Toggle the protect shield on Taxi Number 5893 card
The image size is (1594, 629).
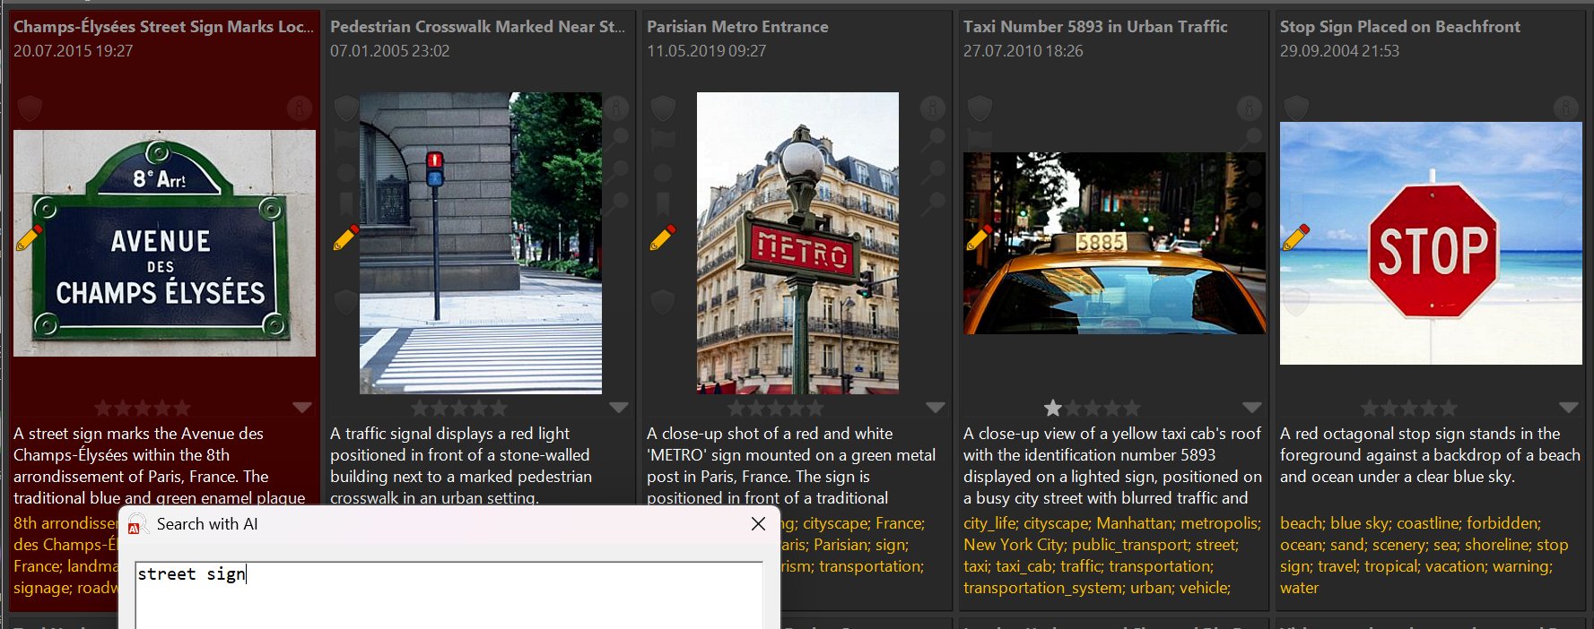(x=980, y=108)
